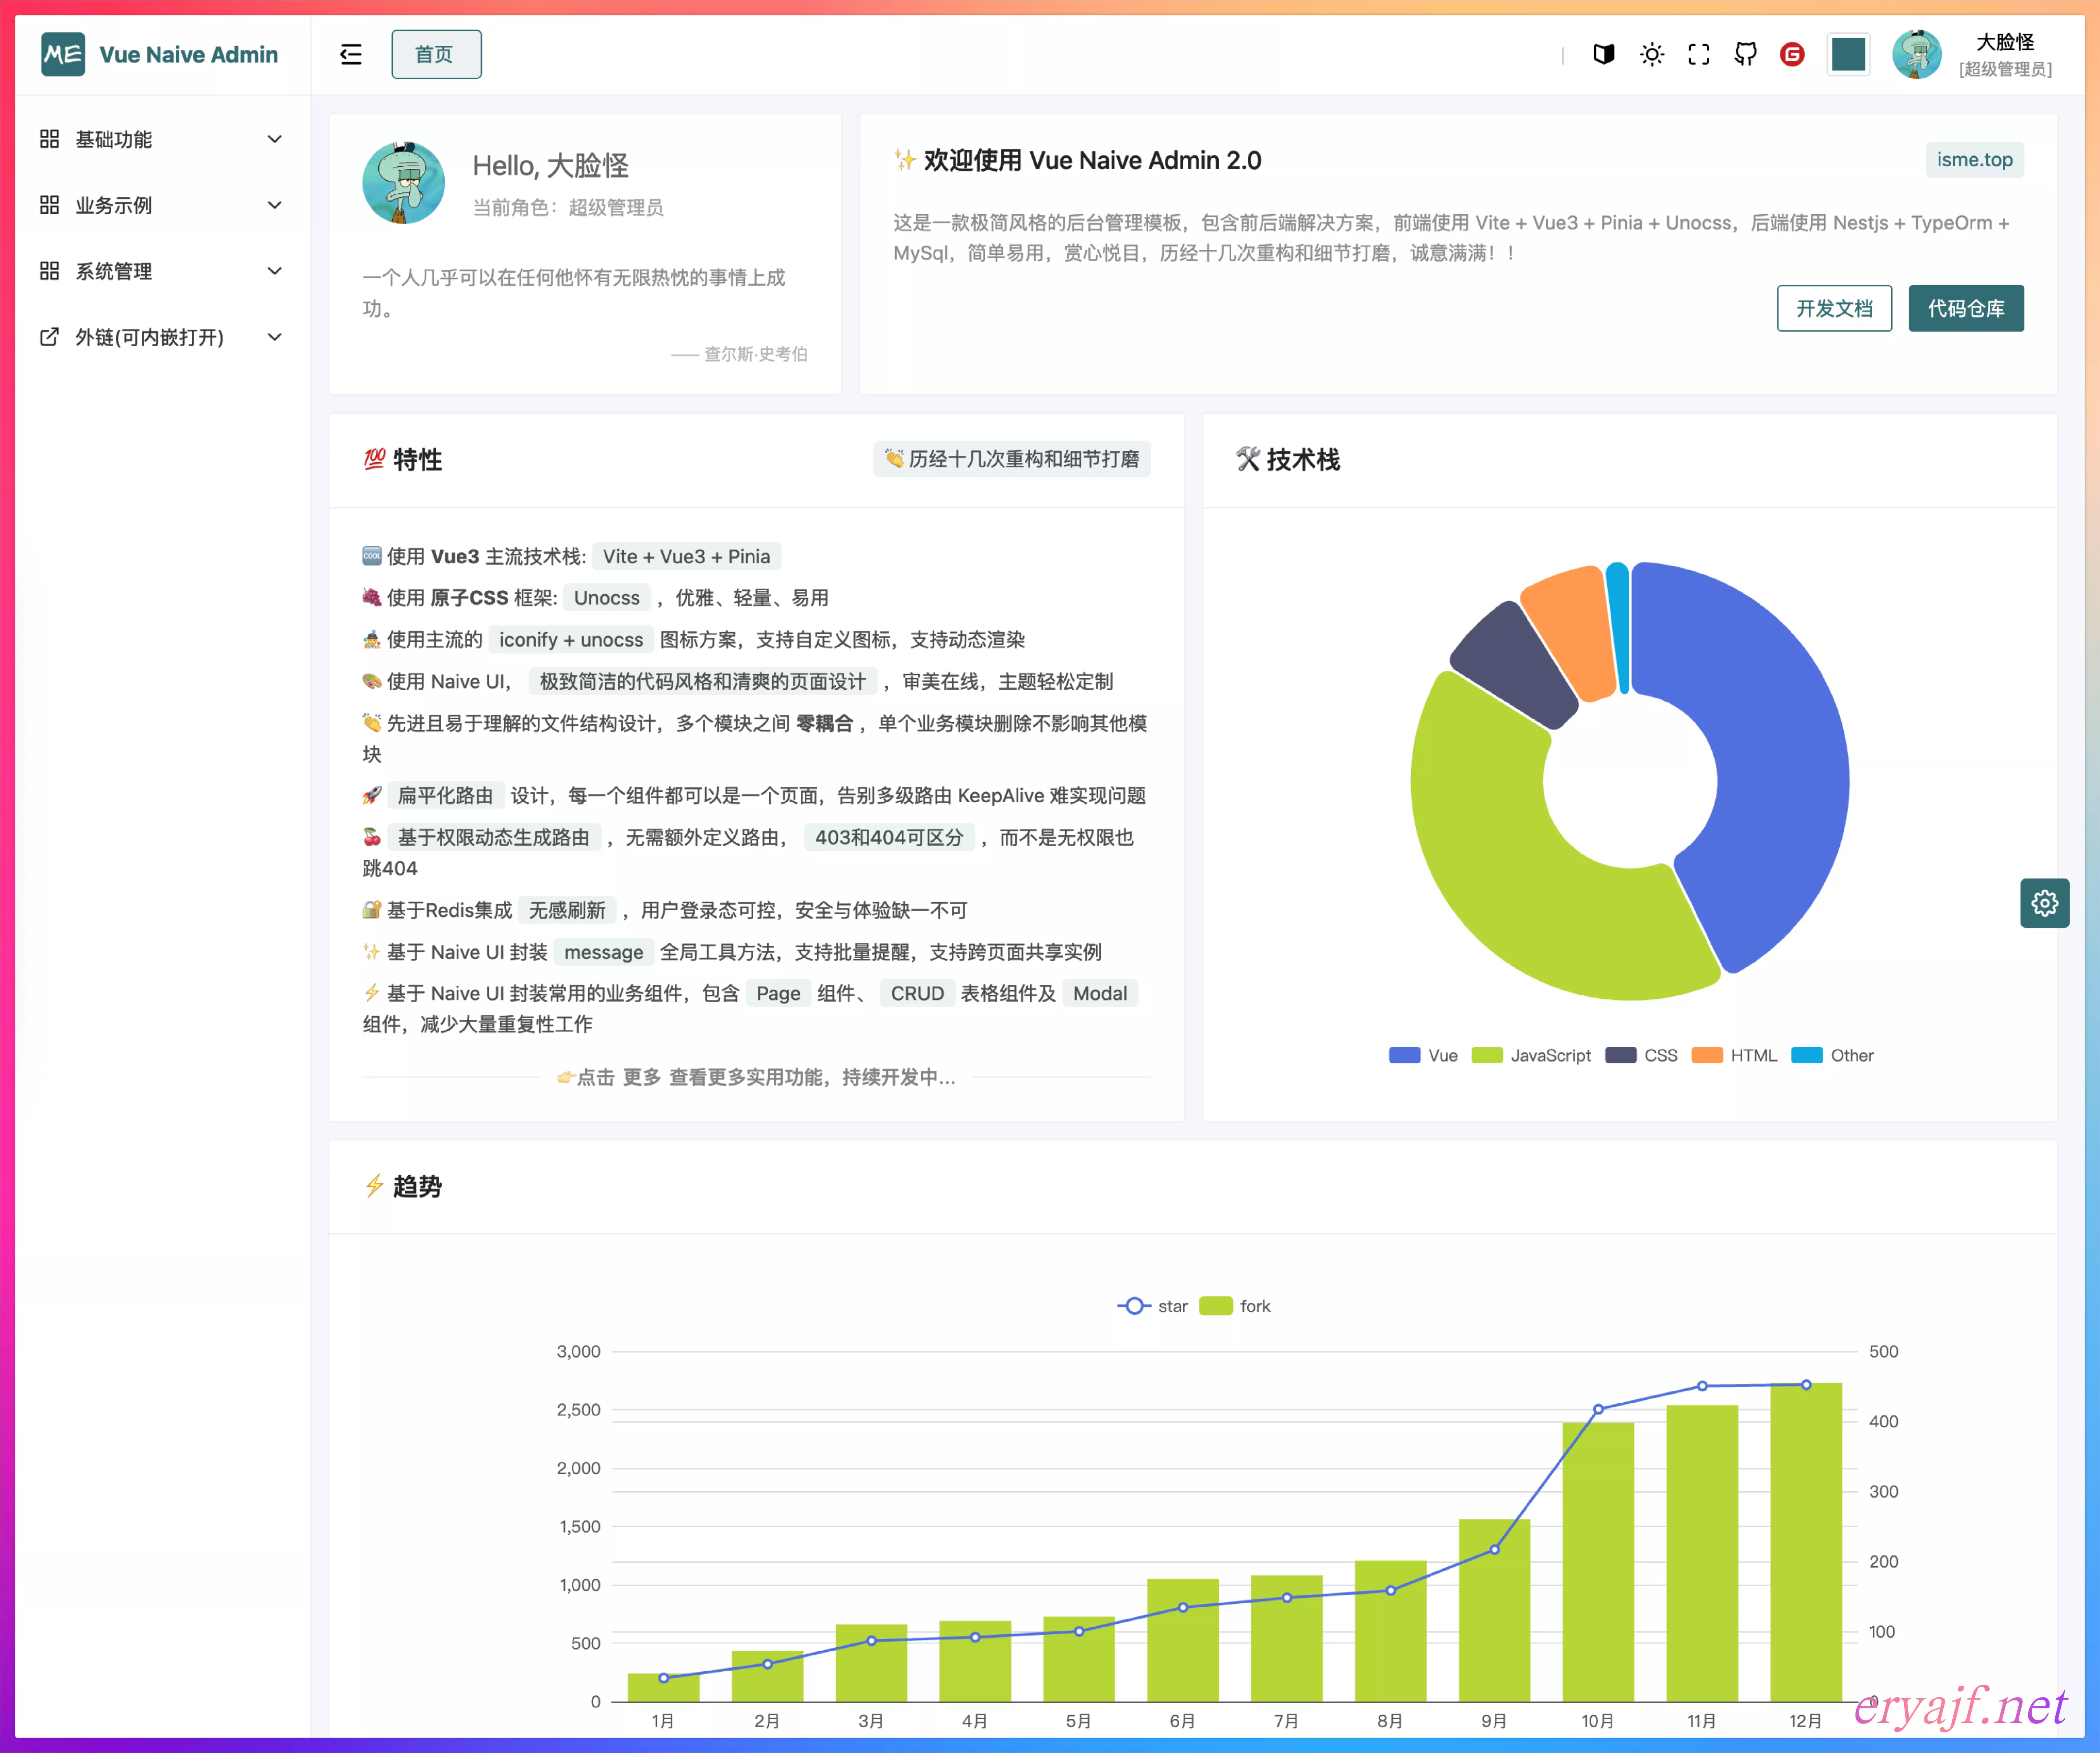
Task: Click the watermark shield icon in header
Action: [x=1603, y=54]
